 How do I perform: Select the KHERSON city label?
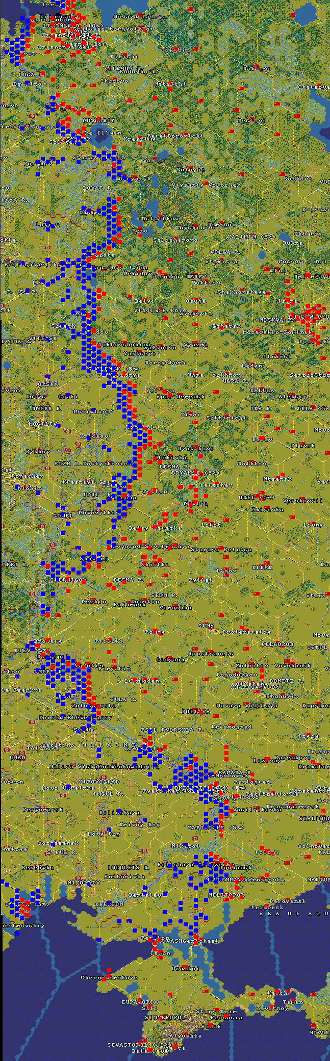pos(109,904)
